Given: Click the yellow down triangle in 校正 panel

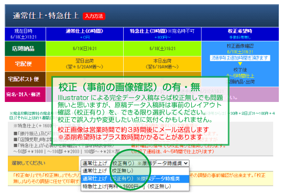Looking at the screenshot, I should coord(240,64).
